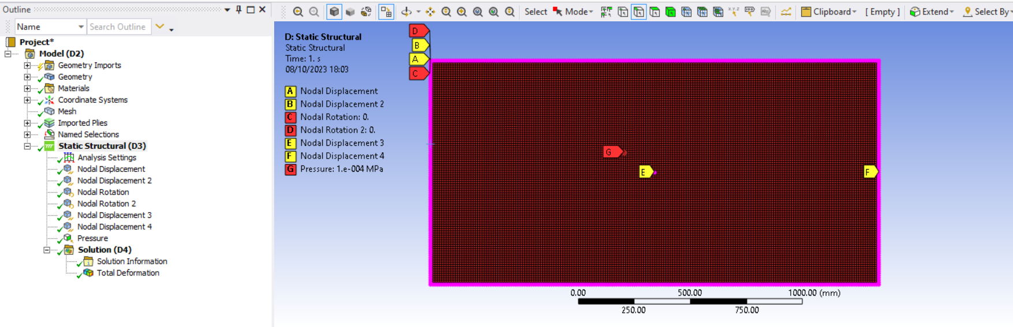Click the [ Empty ] clipboard button
The height and width of the screenshot is (327, 1013).
(883, 12)
